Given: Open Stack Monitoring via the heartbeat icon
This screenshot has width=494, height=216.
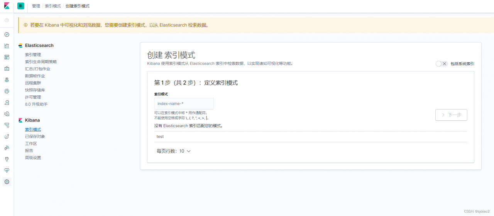Looking at the screenshot, I should click(x=7, y=170).
